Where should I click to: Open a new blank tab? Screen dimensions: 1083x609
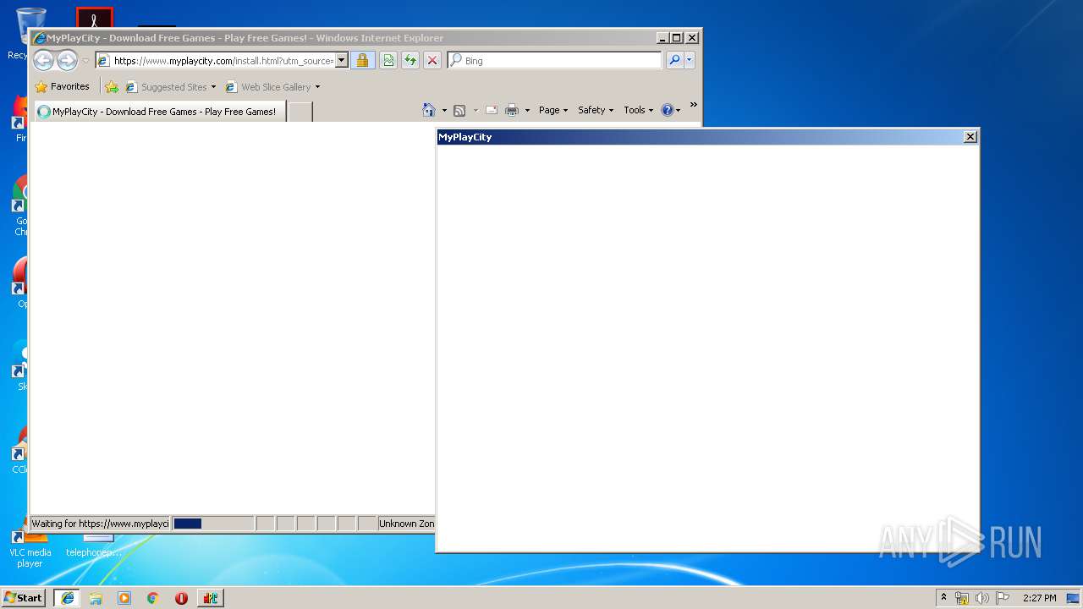click(x=300, y=112)
